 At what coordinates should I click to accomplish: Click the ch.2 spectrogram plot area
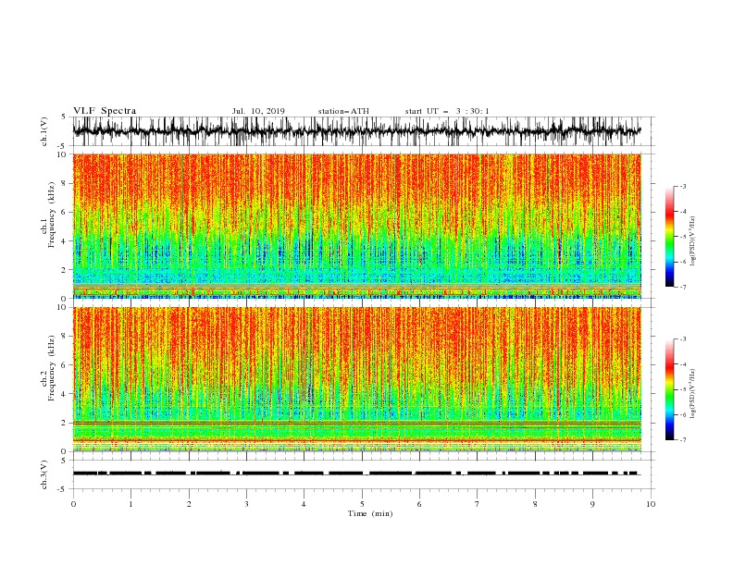pyautogui.click(x=357, y=379)
